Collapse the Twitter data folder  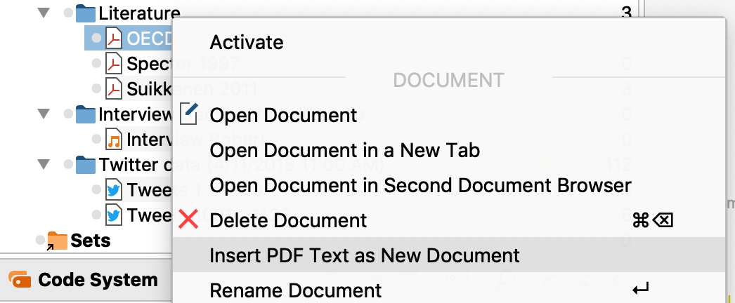(x=44, y=164)
